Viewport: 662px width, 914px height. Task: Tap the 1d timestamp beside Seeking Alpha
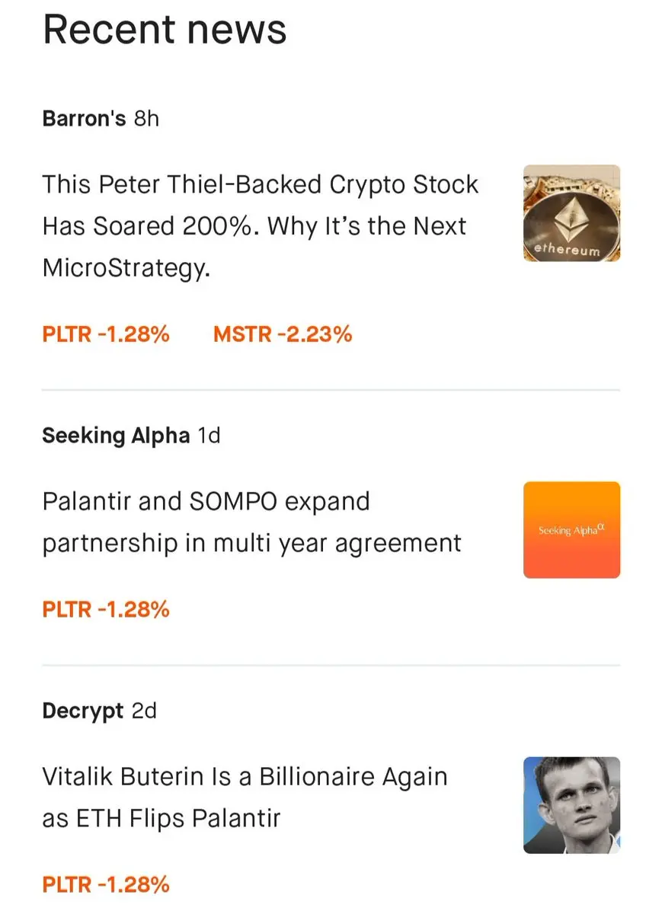(209, 436)
